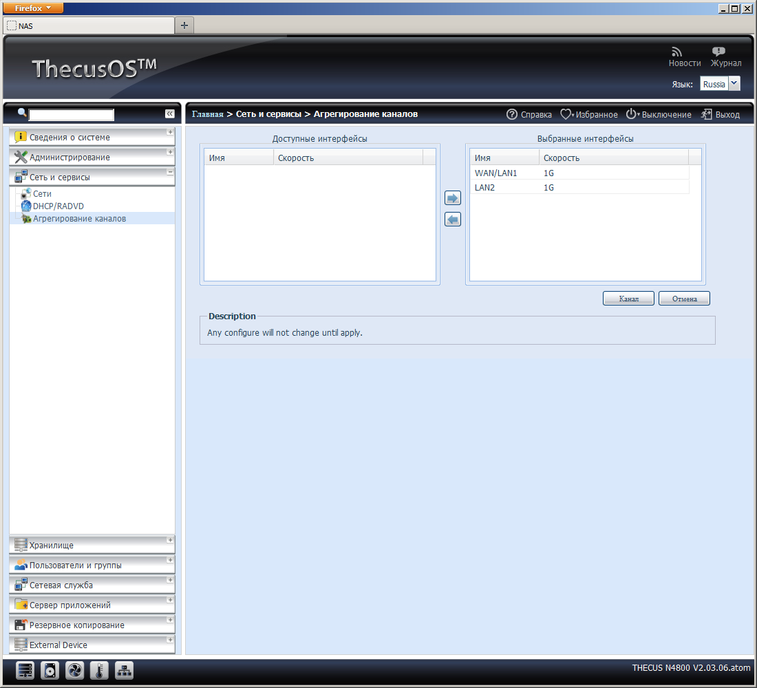Sort selected interfaces by Скорость column
757x688 pixels.
point(614,158)
